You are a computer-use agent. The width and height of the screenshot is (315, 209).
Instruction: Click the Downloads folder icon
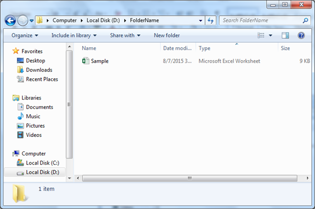coord(20,70)
